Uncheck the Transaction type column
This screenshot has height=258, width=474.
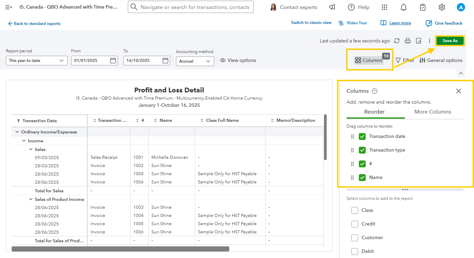click(x=362, y=150)
